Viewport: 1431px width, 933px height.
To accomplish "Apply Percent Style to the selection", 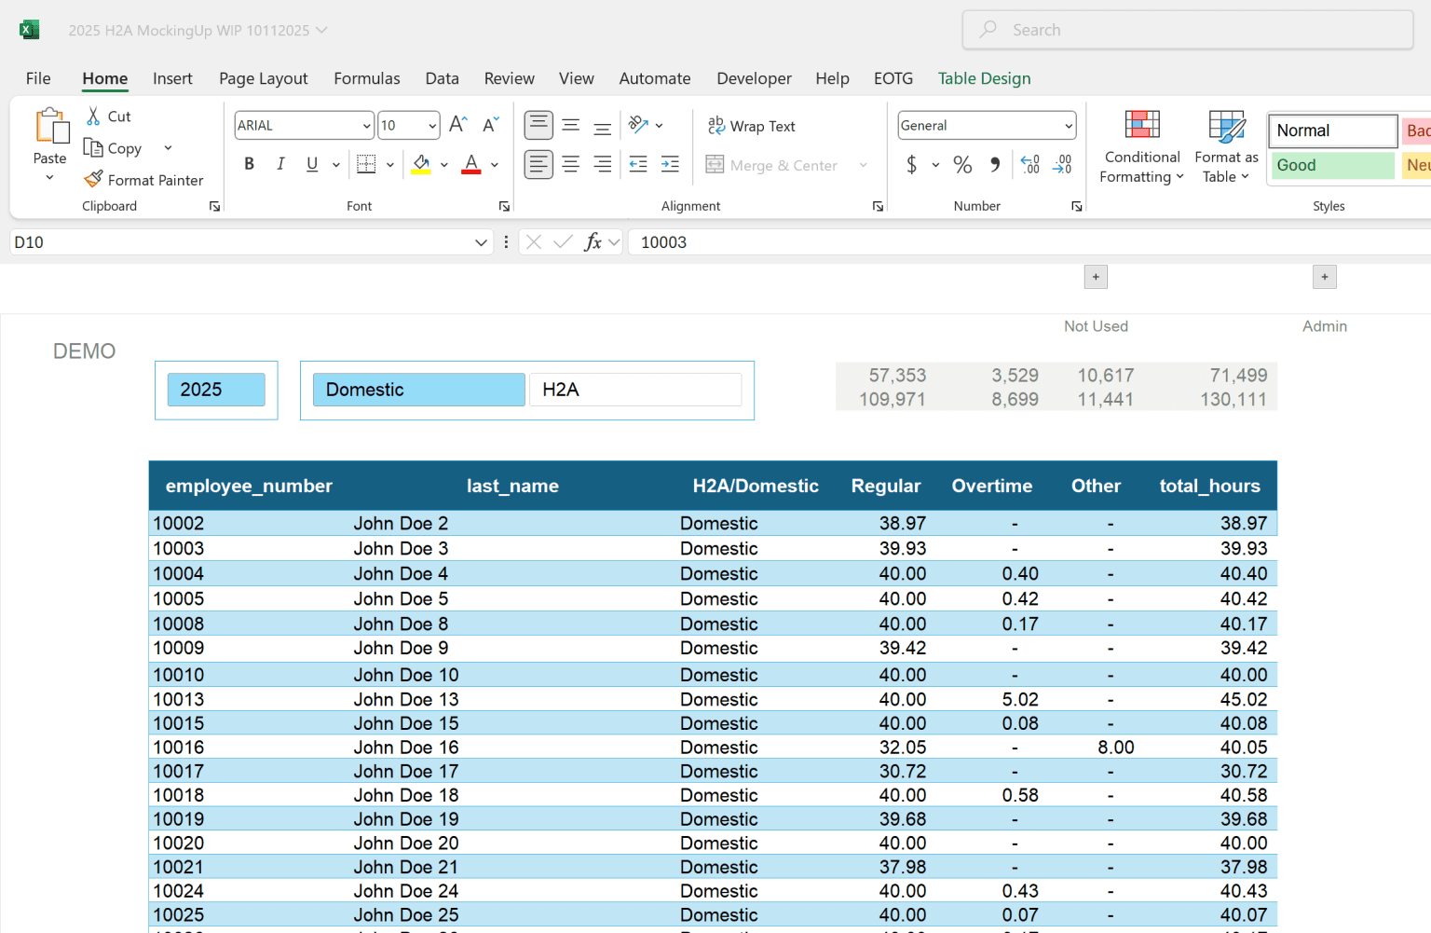I will 961,164.
